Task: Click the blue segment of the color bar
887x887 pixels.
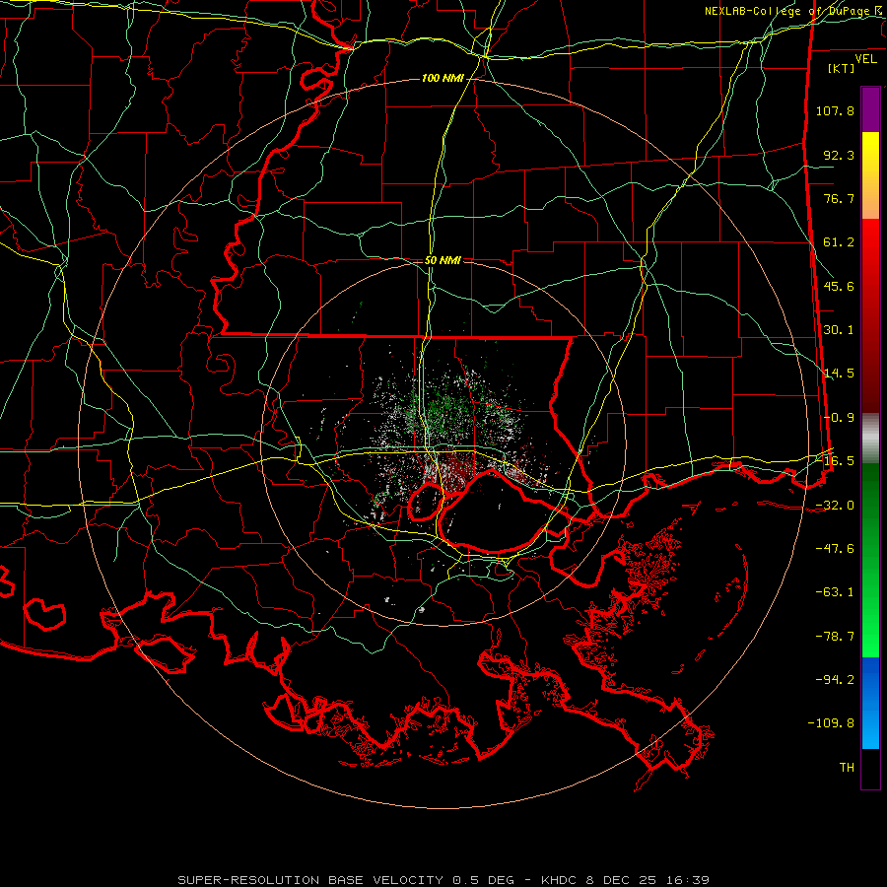Action: pos(870,703)
